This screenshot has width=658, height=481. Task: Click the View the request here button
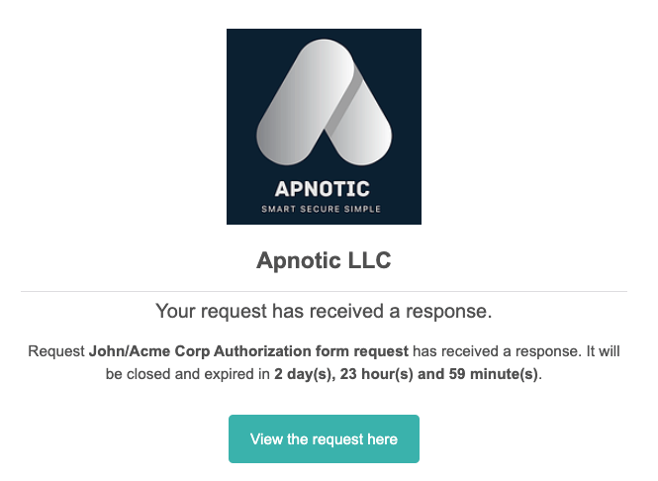coord(324,438)
